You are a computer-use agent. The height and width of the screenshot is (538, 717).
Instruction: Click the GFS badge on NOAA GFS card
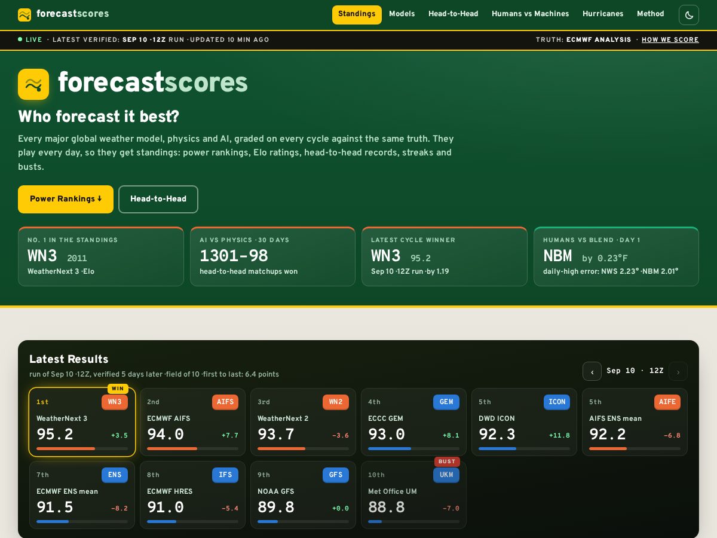pos(336,475)
